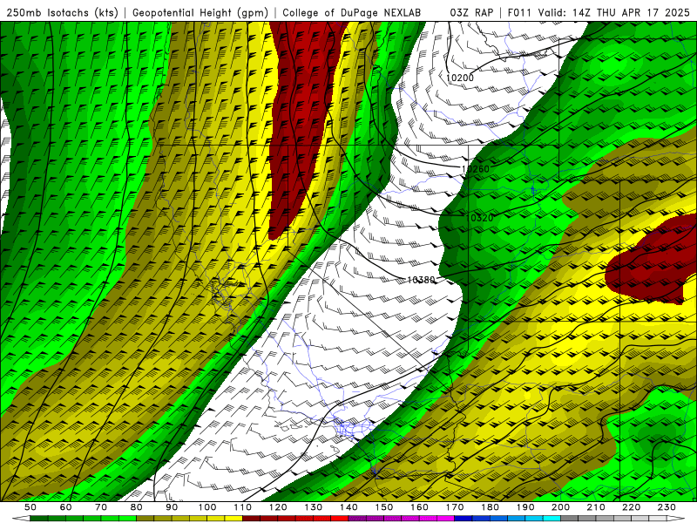Image resolution: width=697 pixels, height=523 pixels.
Task: Click the 10260 height contour label
Action: [476, 169]
